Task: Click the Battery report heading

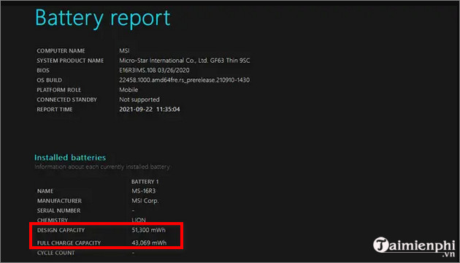Action: 103,18
